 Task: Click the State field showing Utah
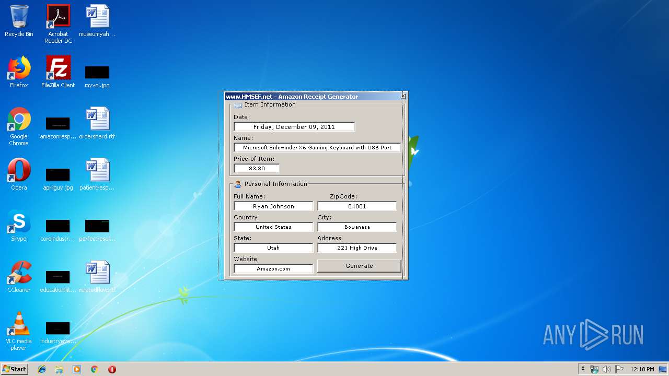tap(273, 248)
